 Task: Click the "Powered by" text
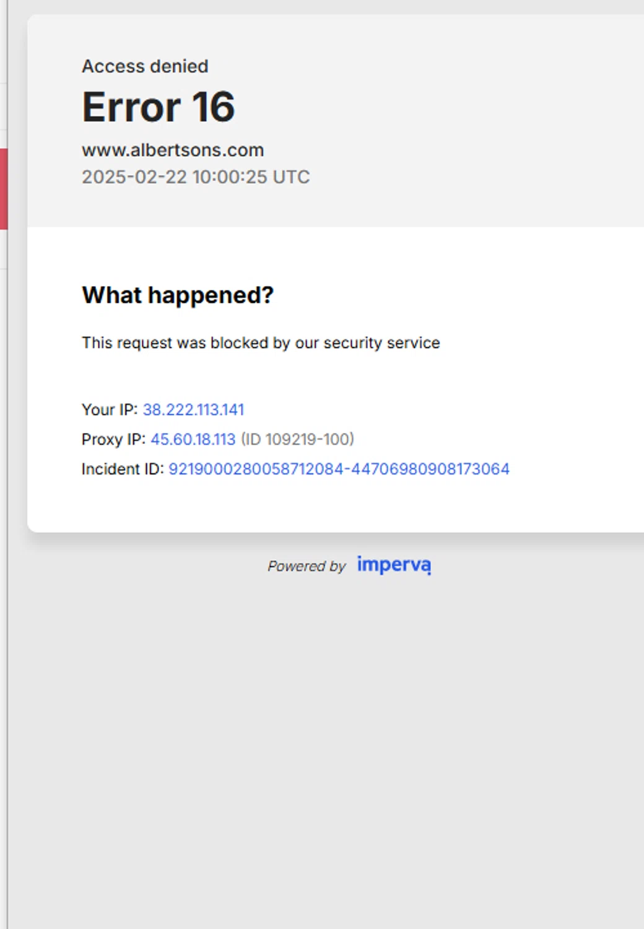[307, 566]
